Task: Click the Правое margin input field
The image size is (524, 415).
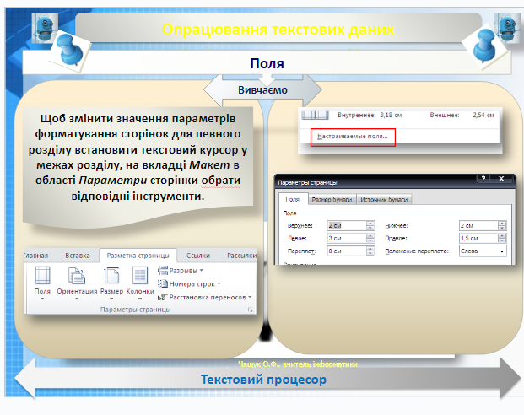Action: [478, 238]
